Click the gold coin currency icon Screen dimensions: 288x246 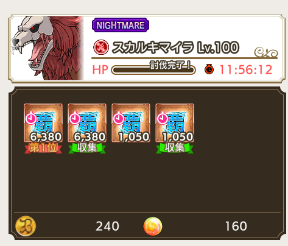pos(26,226)
